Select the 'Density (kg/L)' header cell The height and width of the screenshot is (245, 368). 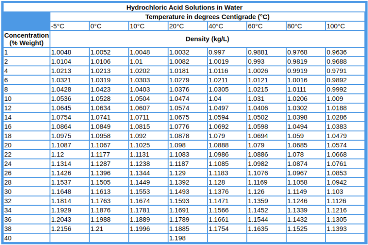(207, 39)
